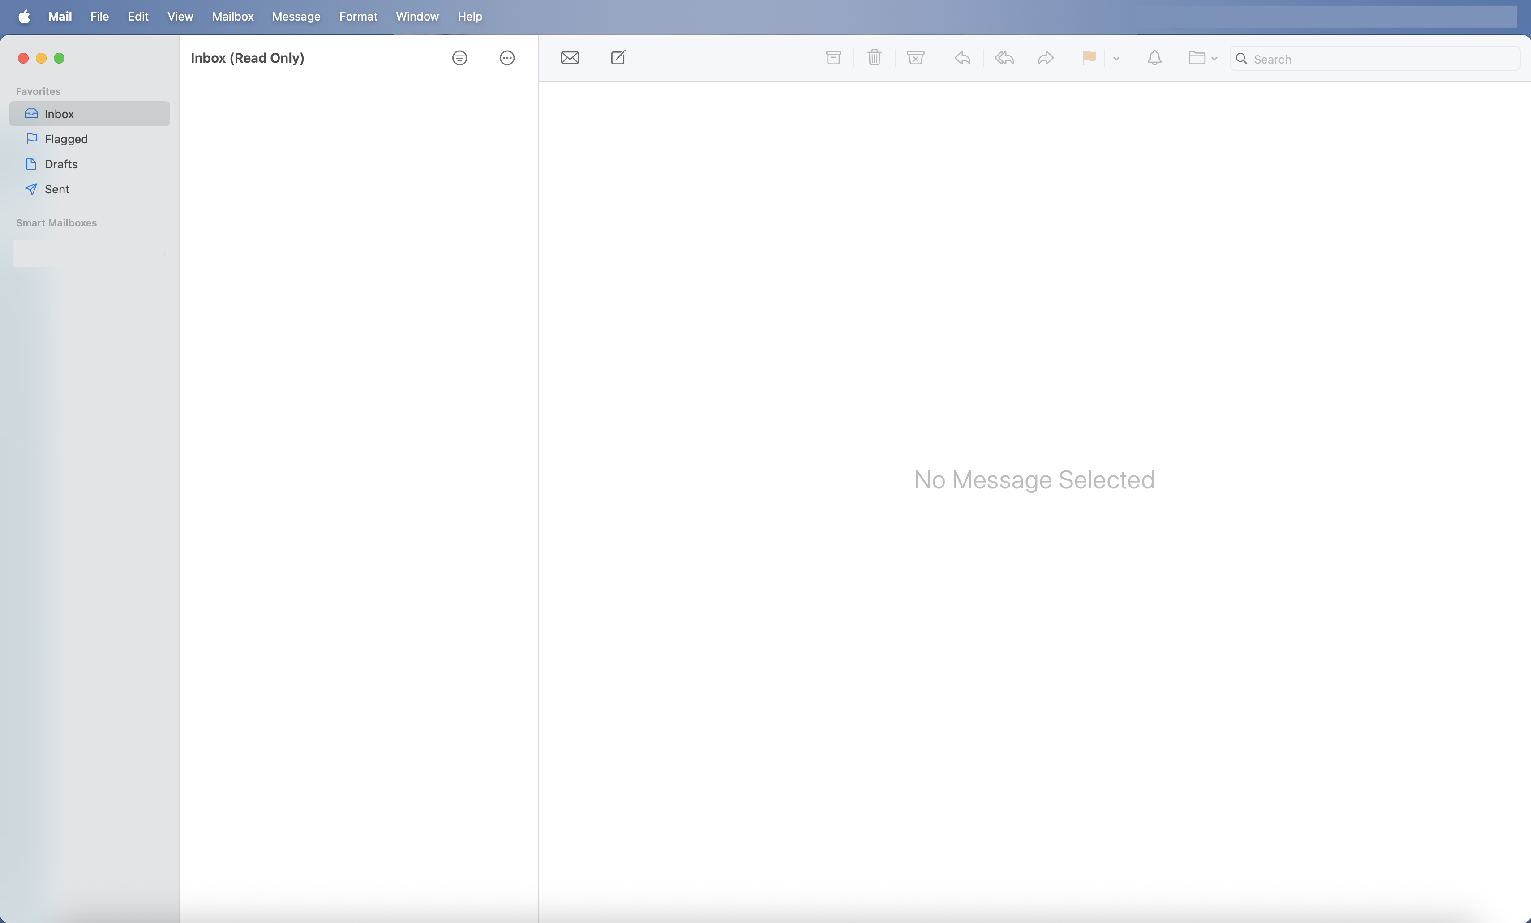
Task: Open the More options ellipsis button
Action: (507, 58)
